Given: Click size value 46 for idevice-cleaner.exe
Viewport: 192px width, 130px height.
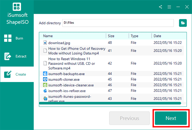Looking at the screenshot, I should click(110, 85).
